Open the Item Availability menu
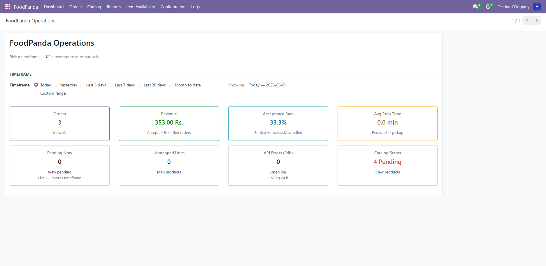This screenshot has width=546, height=266. [141, 7]
